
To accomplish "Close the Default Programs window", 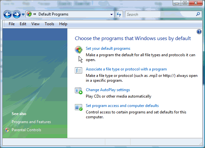I will 196,3.
